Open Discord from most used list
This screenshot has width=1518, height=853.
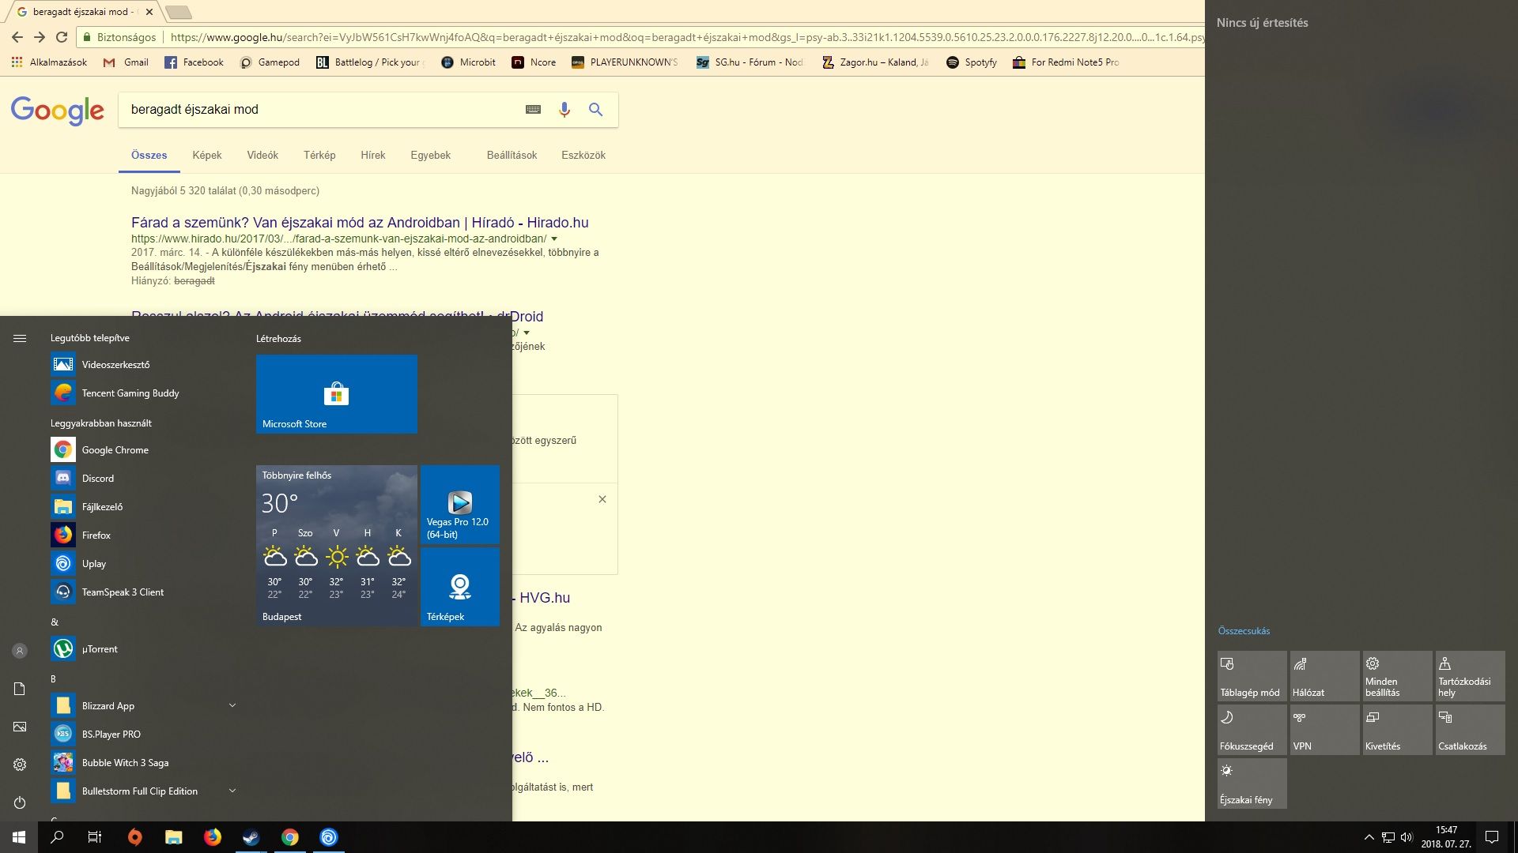coord(98,478)
